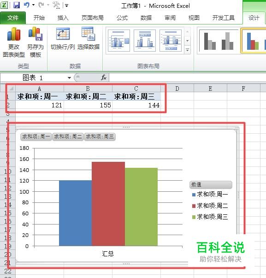Screen dimensions: 266x278
Task: Select cell A1 containing 求和项:周一
Action: 40,96
